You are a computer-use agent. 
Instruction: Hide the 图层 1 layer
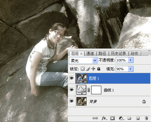point(72,78)
